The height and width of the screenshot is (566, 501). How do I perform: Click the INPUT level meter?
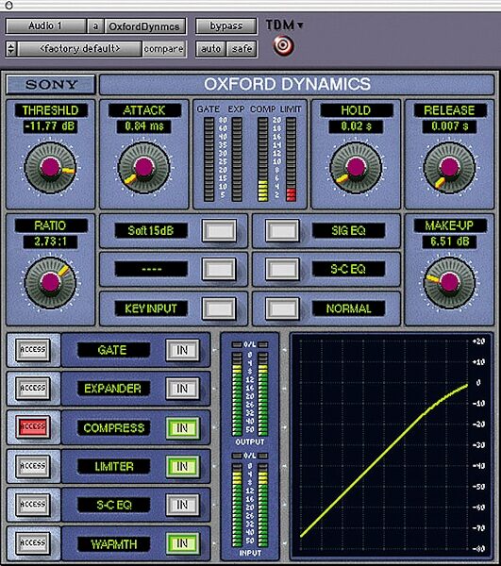(x=250, y=505)
